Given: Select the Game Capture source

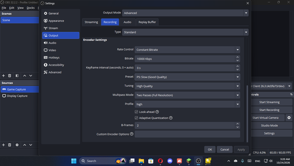Looking at the screenshot, I should tap(20, 89).
